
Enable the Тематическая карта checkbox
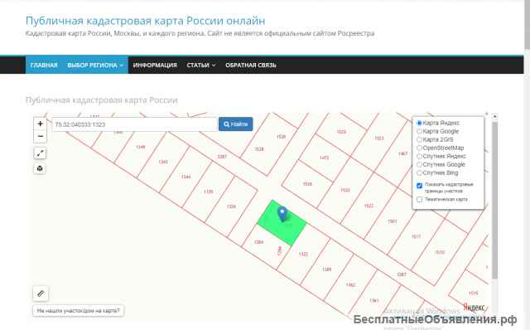(420, 199)
